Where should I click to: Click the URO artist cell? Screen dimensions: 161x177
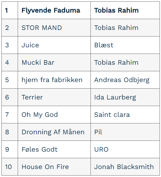(x=125, y=149)
